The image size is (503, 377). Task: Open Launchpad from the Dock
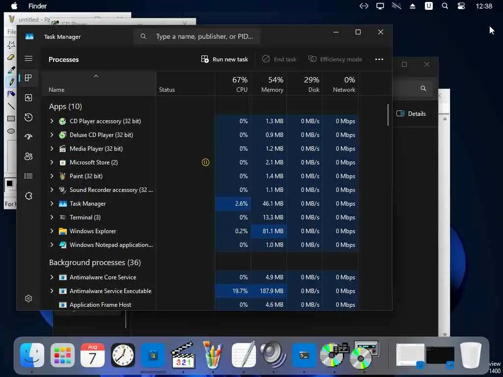click(62, 355)
